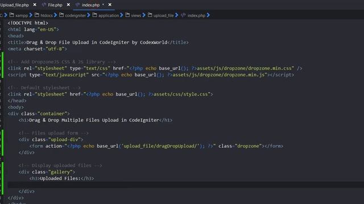The image size is (364, 204).
Task: Place cursor on the highlighted empty line
Action: pyautogui.click(x=186, y=185)
